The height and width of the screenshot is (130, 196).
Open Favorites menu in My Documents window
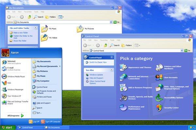[28, 12]
